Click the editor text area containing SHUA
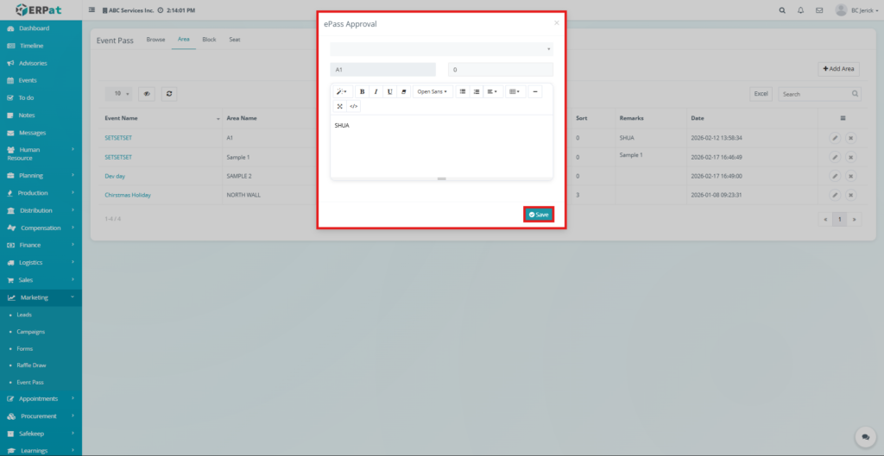The width and height of the screenshot is (884, 456). [441, 147]
